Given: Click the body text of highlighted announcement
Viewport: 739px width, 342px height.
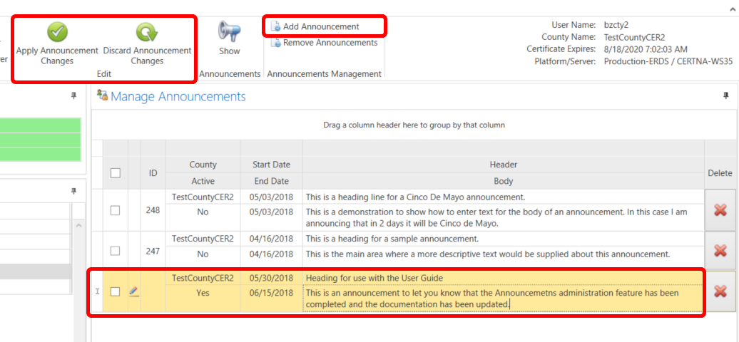Looking at the screenshot, I should 499,299.
